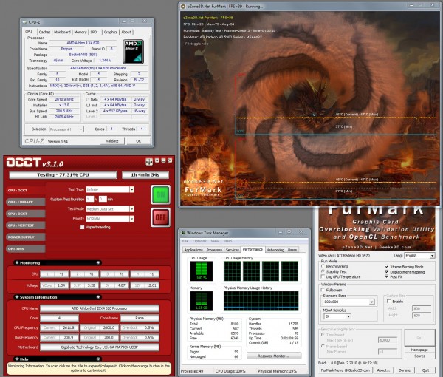Click the Homepage button in FurMark

(x=419, y=350)
